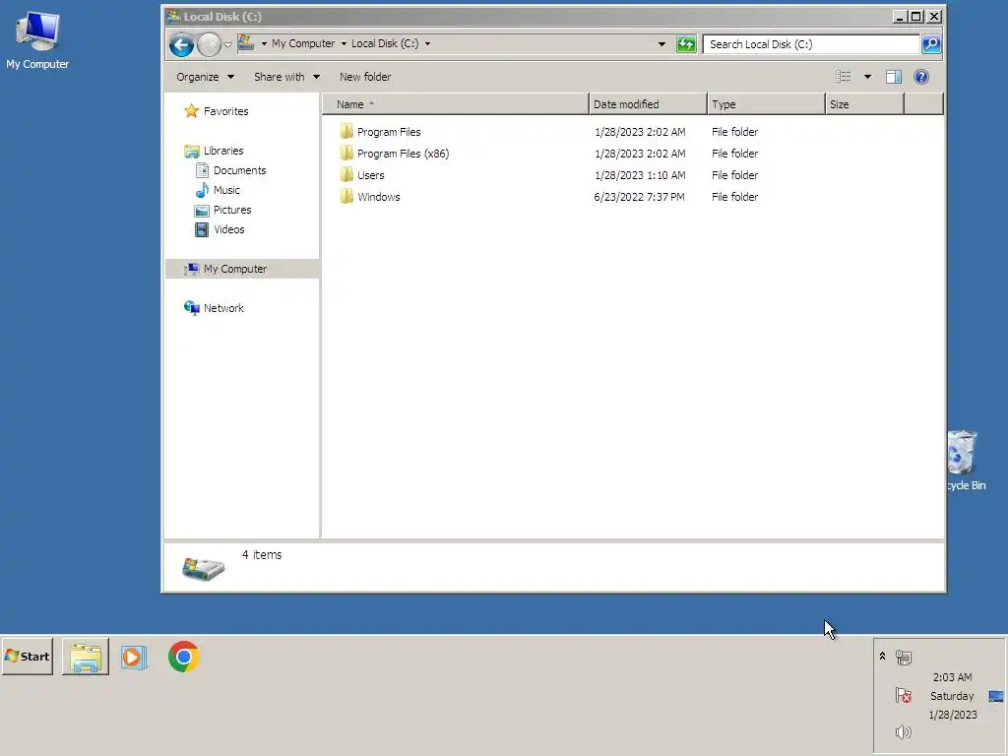Open the Start menu
Image resolution: width=1008 pixels, height=756 pixels.
tap(28, 657)
